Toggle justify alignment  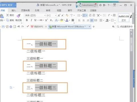tap(92, 20)
